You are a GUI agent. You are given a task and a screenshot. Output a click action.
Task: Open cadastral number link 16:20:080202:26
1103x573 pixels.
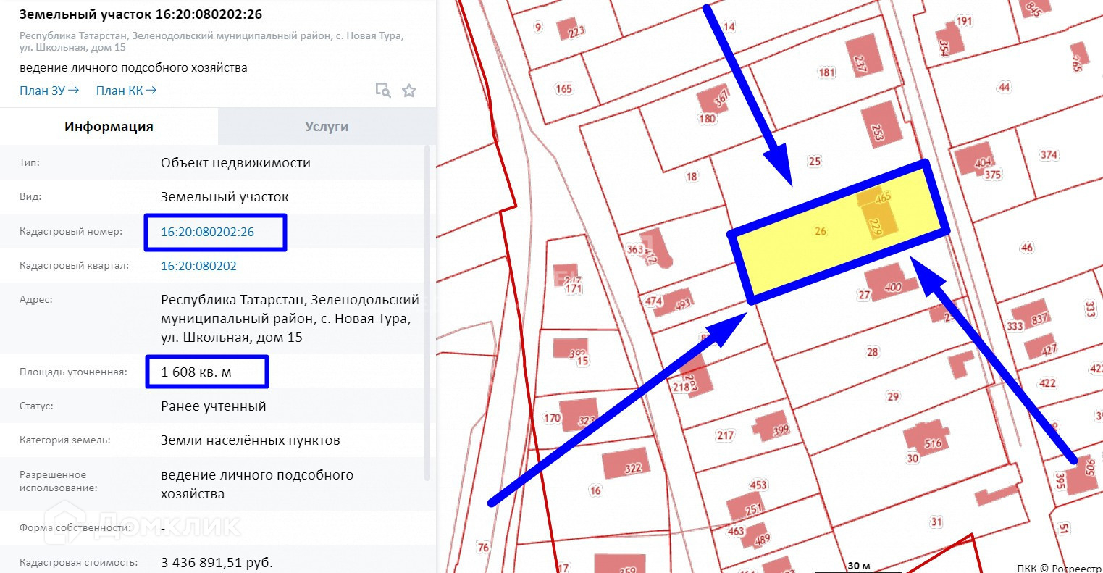[208, 232]
